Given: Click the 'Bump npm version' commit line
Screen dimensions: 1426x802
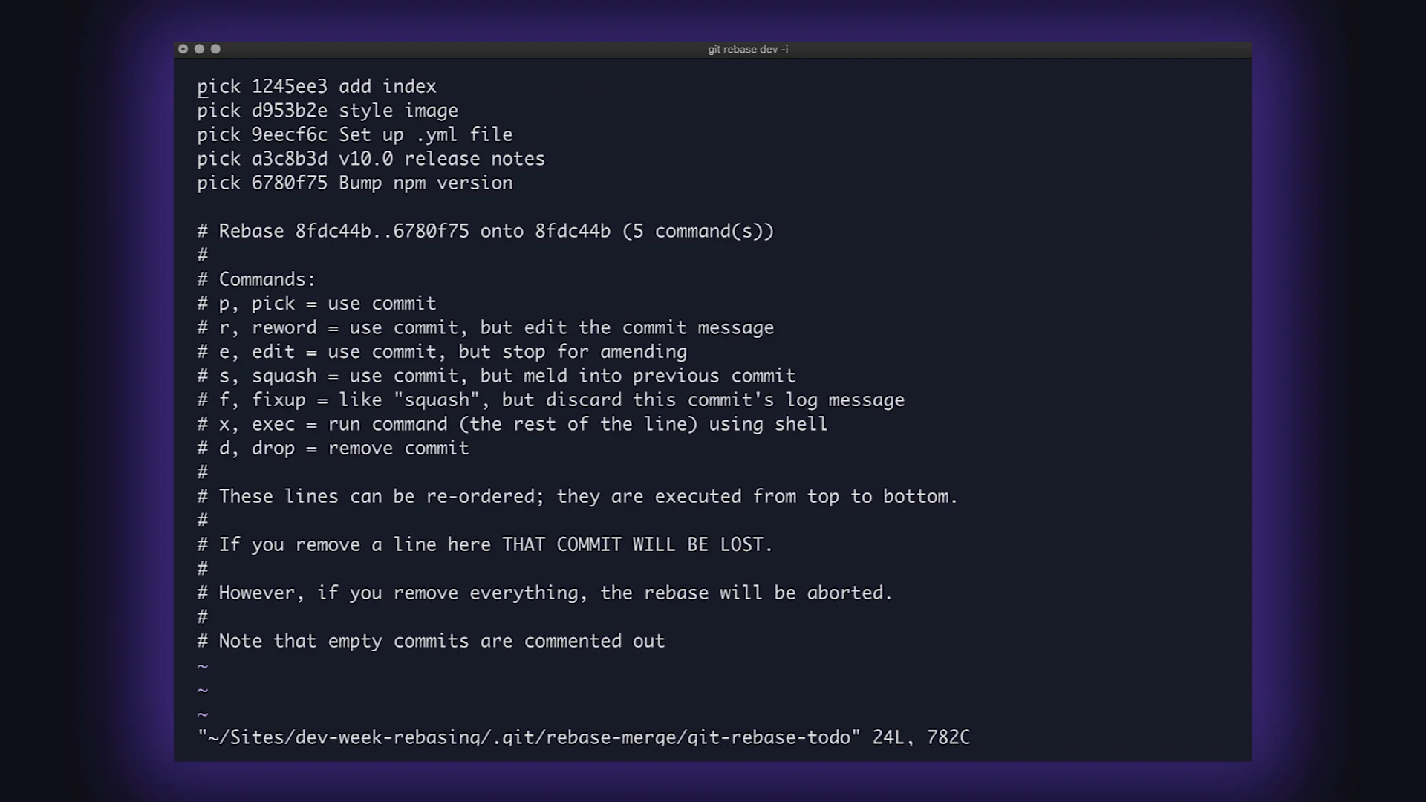Looking at the screenshot, I should (x=354, y=183).
